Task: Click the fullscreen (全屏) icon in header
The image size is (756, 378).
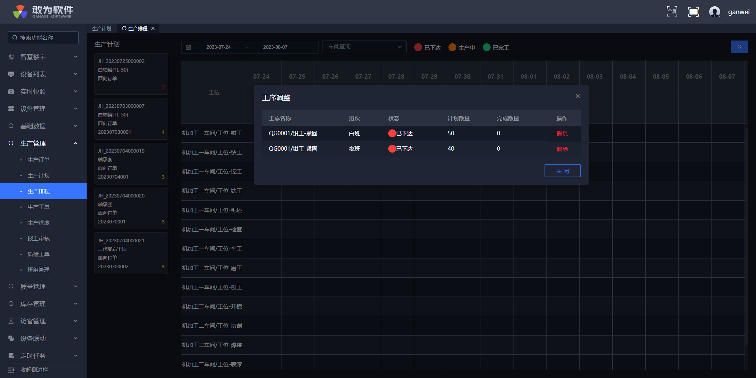Action: [672, 11]
